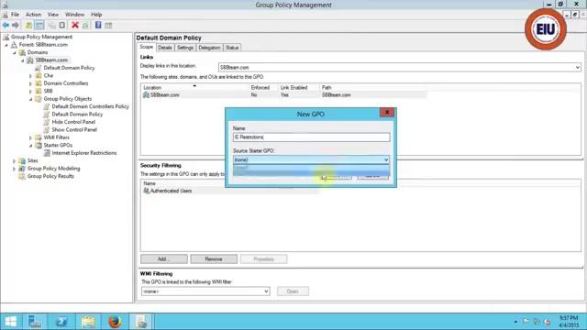This screenshot has height=330, width=587.
Task: Click the Show Control Panel GPO icon
Action: tap(47, 130)
